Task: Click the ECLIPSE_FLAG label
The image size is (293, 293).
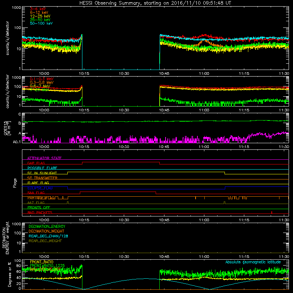Action: point(40,188)
